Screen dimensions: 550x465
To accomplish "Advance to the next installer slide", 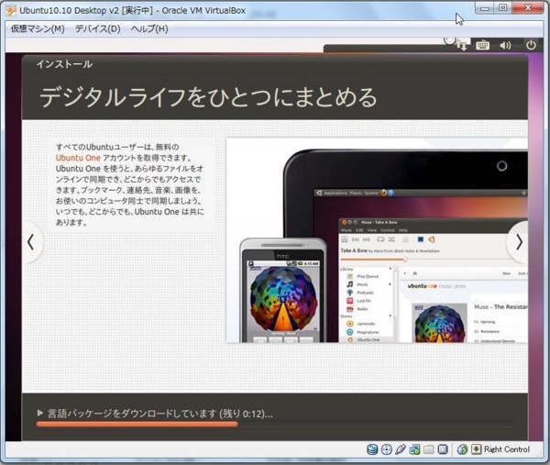I will 519,242.
